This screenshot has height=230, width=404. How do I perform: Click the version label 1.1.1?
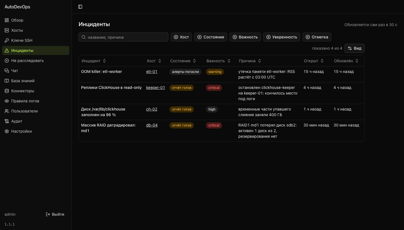point(10,224)
